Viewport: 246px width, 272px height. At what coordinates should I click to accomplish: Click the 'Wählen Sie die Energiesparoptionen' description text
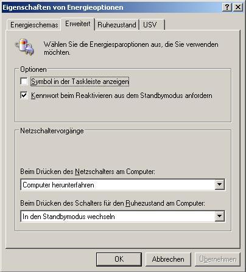(x=131, y=48)
